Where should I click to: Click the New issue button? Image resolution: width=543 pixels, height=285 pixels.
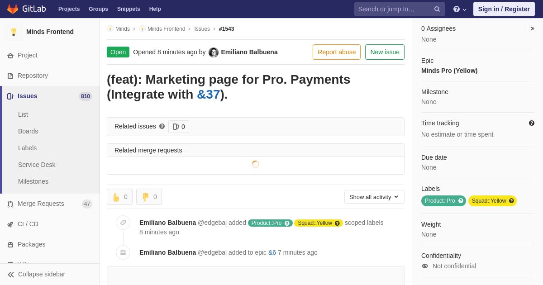pyautogui.click(x=385, y=52)
